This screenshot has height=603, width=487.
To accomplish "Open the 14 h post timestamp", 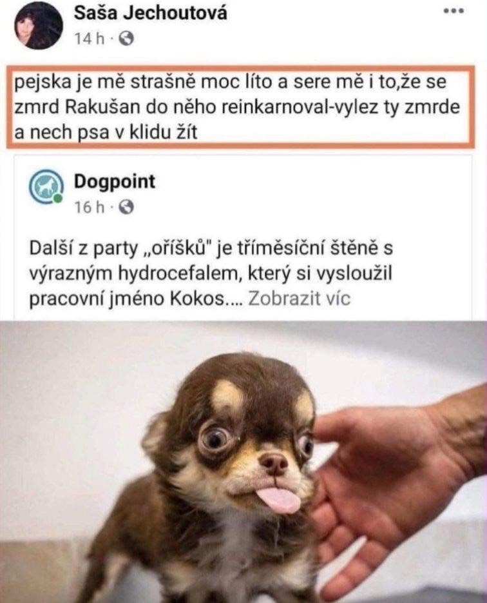I will [89, 39].
